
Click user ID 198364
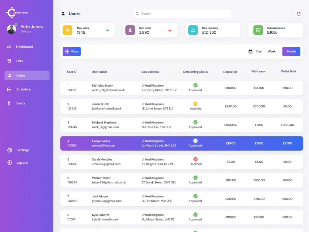72,183
